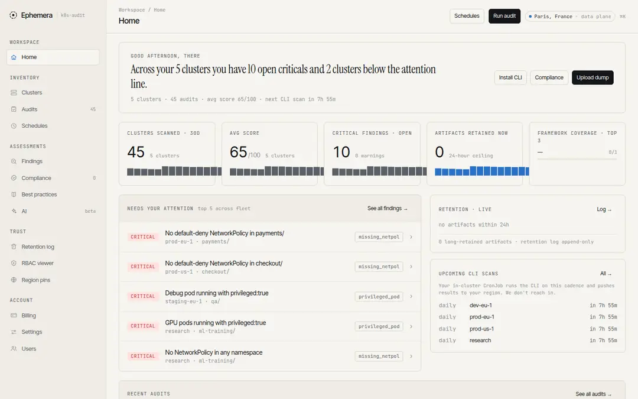Screen dimensions: 638x399
Task: Click the Region pins globe icon
Action: point(14,280)
